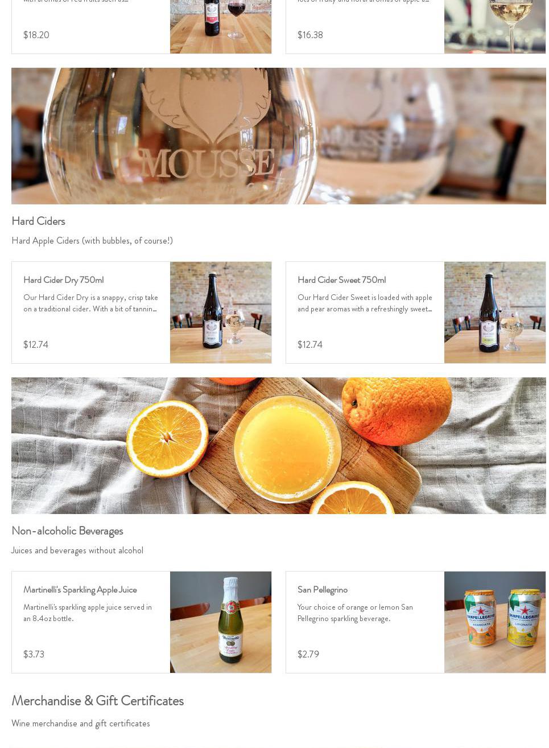Click the Hard Cider Sweet bottle photo
The height and width of the screenshot is (748, 549).
pyautogui.click(x=495, y=313)
